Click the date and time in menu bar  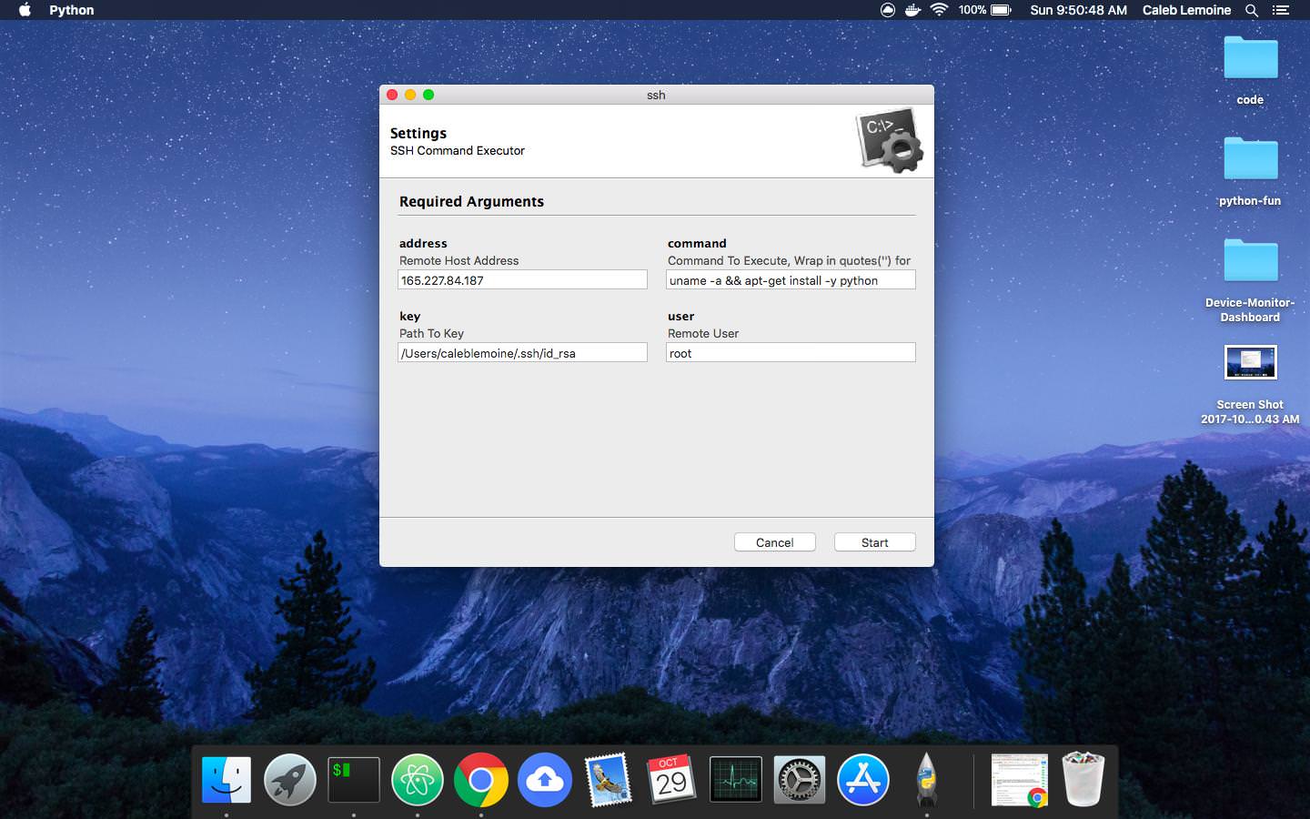tap(1078, 10)
